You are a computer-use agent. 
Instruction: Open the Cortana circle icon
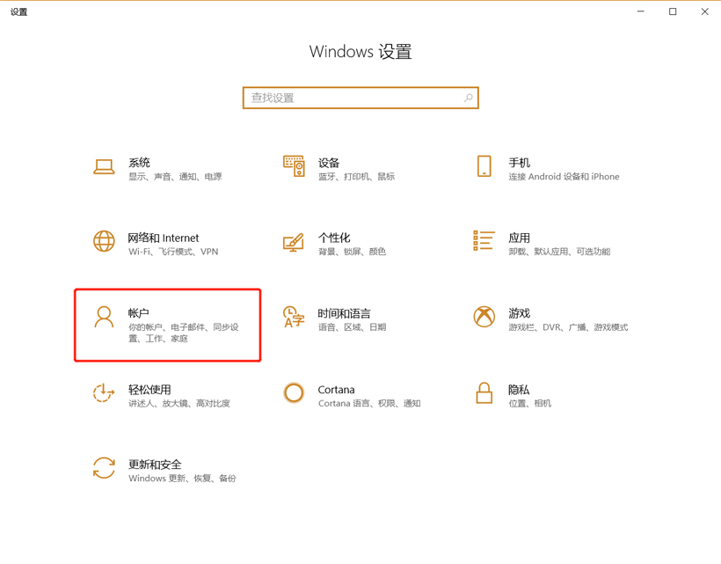point(294,393)
